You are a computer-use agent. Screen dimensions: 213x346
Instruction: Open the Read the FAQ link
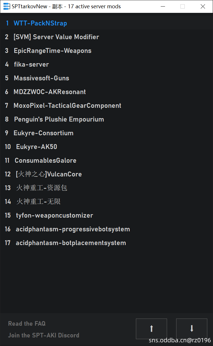[27, 323]
